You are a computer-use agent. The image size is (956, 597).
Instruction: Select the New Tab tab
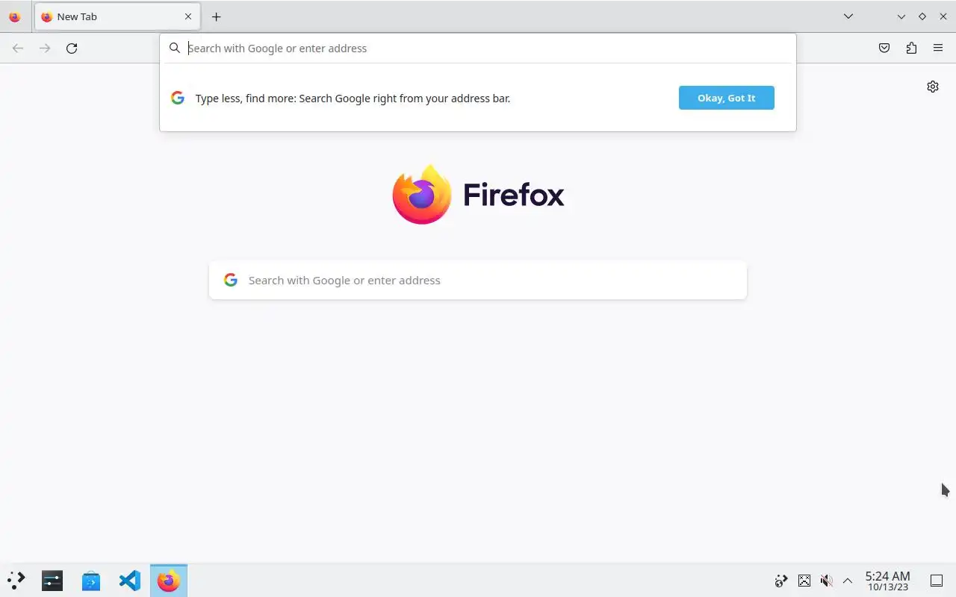[117, 16]
